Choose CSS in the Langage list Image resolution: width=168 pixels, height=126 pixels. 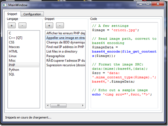coord(24,42)
